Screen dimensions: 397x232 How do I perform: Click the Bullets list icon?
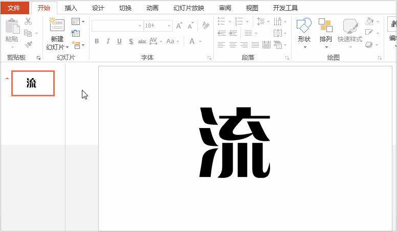tap(222, 21)
